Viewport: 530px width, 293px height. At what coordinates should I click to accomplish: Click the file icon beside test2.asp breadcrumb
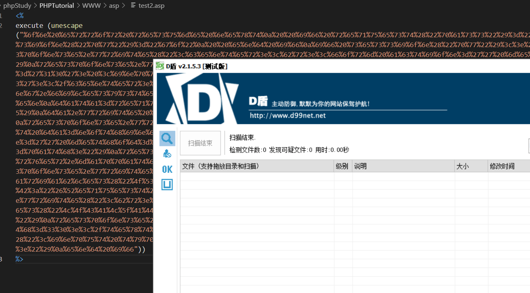pos(133,6)
